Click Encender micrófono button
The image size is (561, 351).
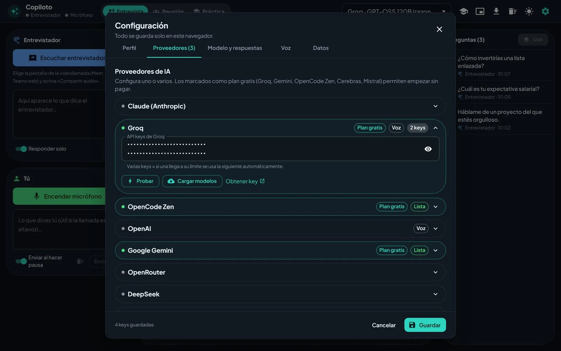click(60, 196)
